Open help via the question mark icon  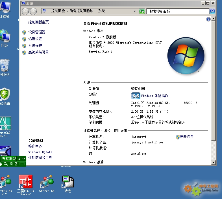click(208, 19)
